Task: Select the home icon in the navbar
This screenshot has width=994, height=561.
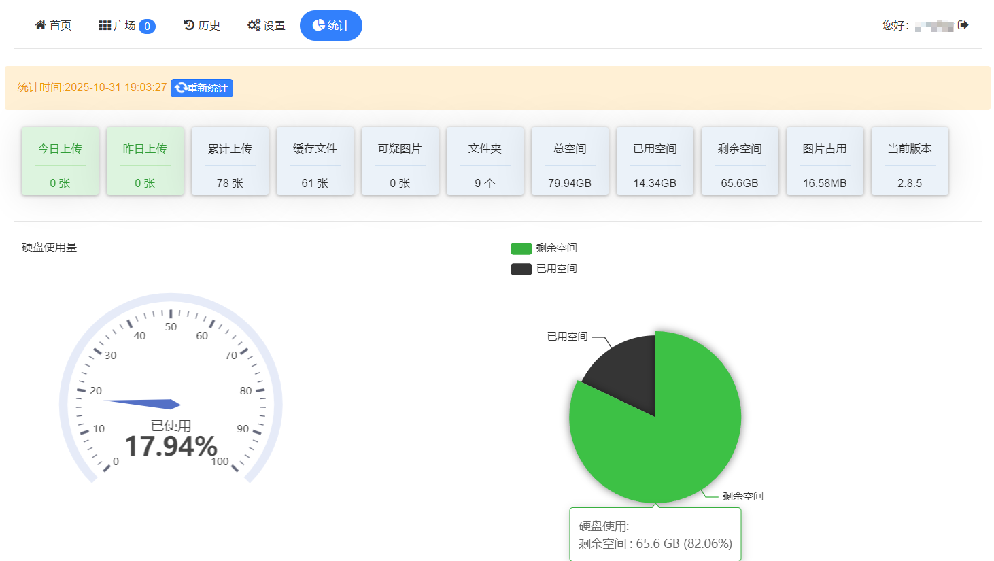Action: (40, 24)
